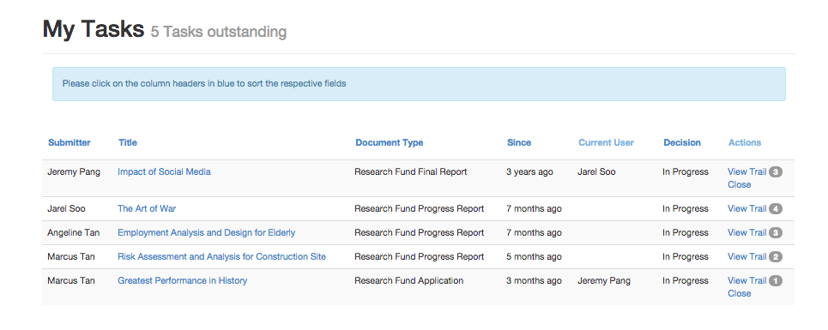The width and height of the screenshot is (828, 330).
Task: Click current user 'Jarel Soo' in first row
Action: coord(596,171)
